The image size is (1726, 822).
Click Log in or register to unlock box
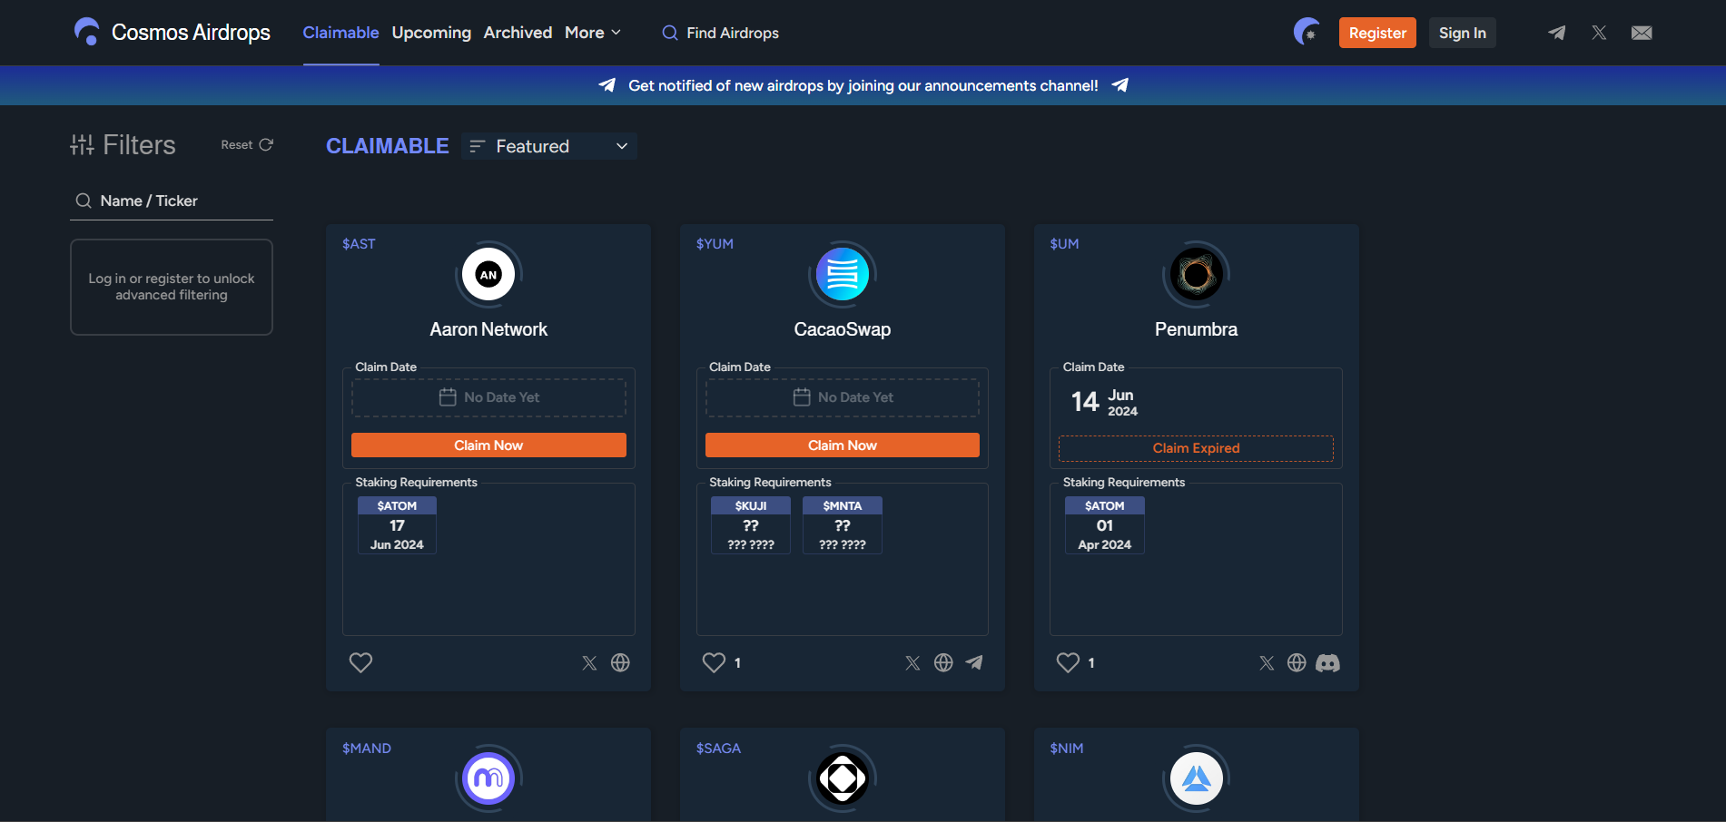tap(172, 287)
